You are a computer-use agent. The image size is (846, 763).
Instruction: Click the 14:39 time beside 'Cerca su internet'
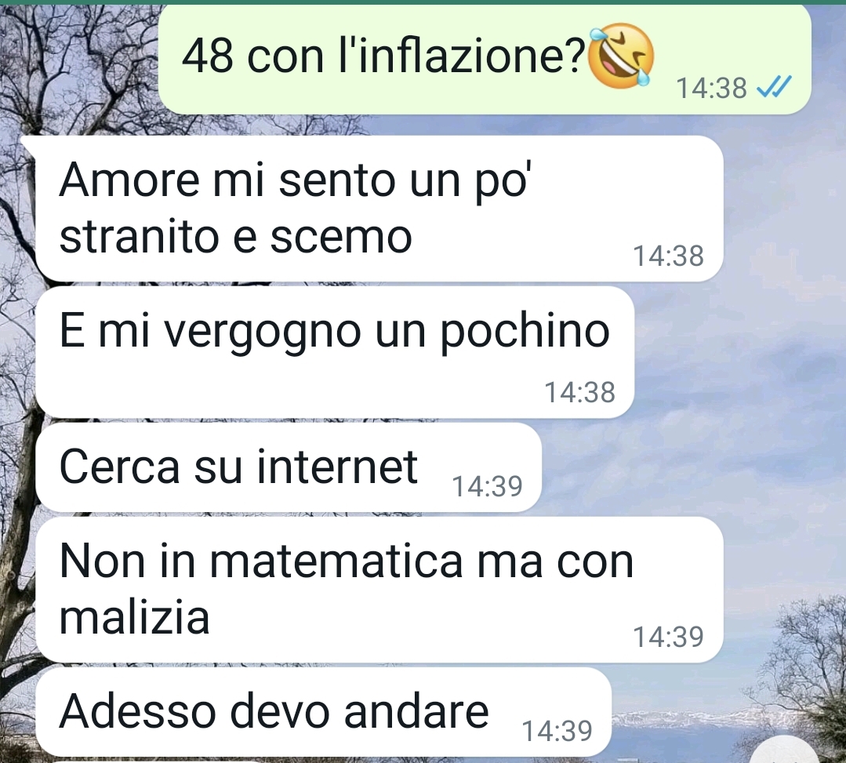(487, 486)
